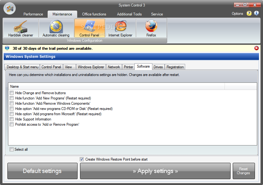Check 'Hide option Add programs from Microsoft'
263x185 pixels.
tap(11, 114)
